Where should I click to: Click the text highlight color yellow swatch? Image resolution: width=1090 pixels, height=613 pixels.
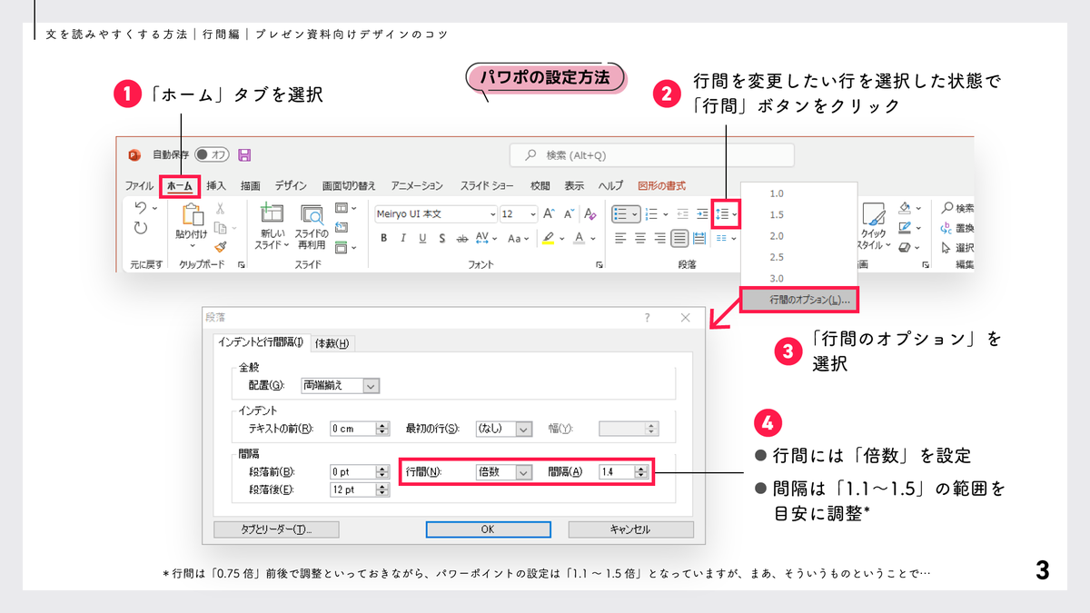pyautogui.click(x=548, y=238)
